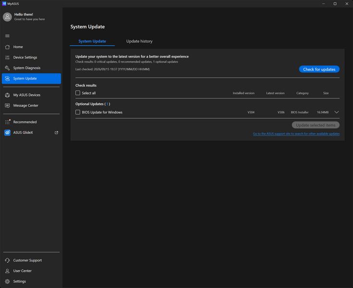353x288 pixels.
Task: Go to Device Settings in sidebar
Action: click(31, 57)
